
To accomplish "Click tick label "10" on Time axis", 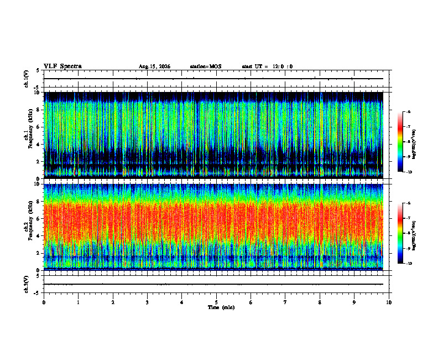I will pyautogui.click(x=389, y=302).
